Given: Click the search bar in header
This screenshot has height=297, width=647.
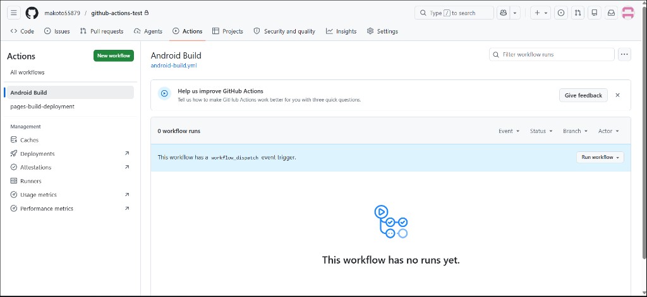Looking at the screenshot, I should click(x=454, y=13).
